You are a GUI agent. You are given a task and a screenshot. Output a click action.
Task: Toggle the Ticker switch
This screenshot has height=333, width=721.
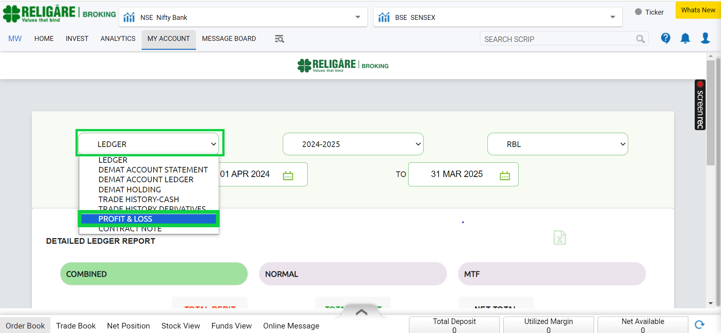tap(638, 12)
